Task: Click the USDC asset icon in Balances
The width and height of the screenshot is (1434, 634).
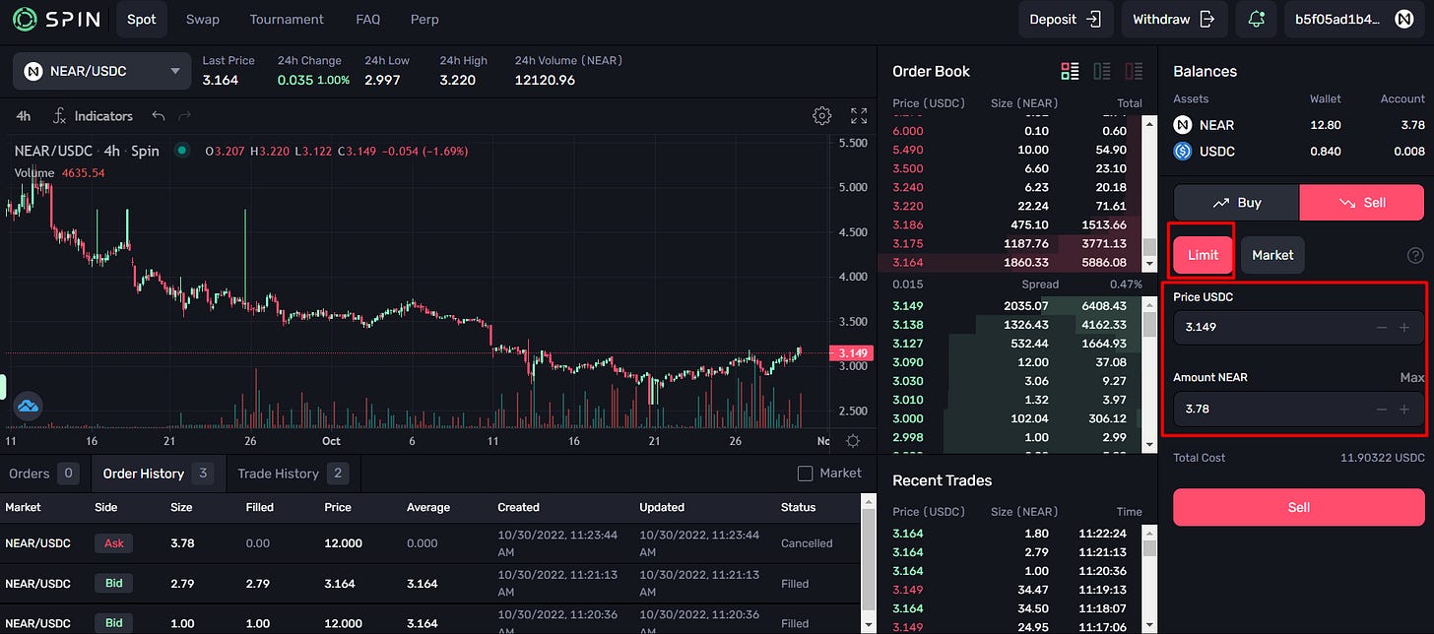Action: pyautogui.click(x=1183, y=151)
